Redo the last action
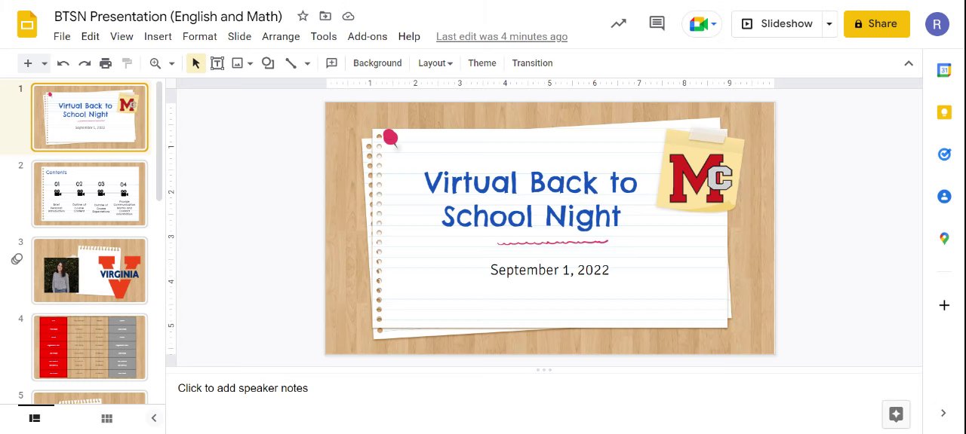 [x=85, y=63]
